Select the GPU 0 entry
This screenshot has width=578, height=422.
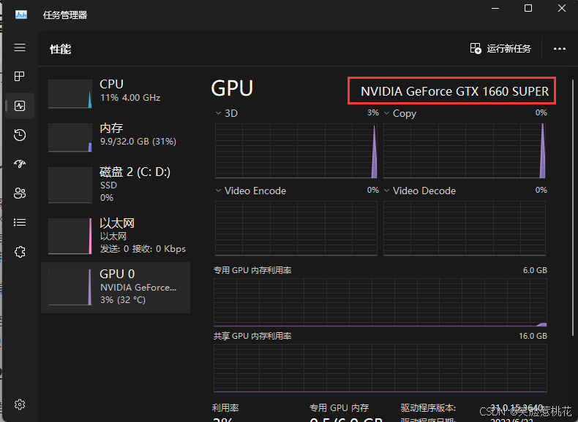116,288
